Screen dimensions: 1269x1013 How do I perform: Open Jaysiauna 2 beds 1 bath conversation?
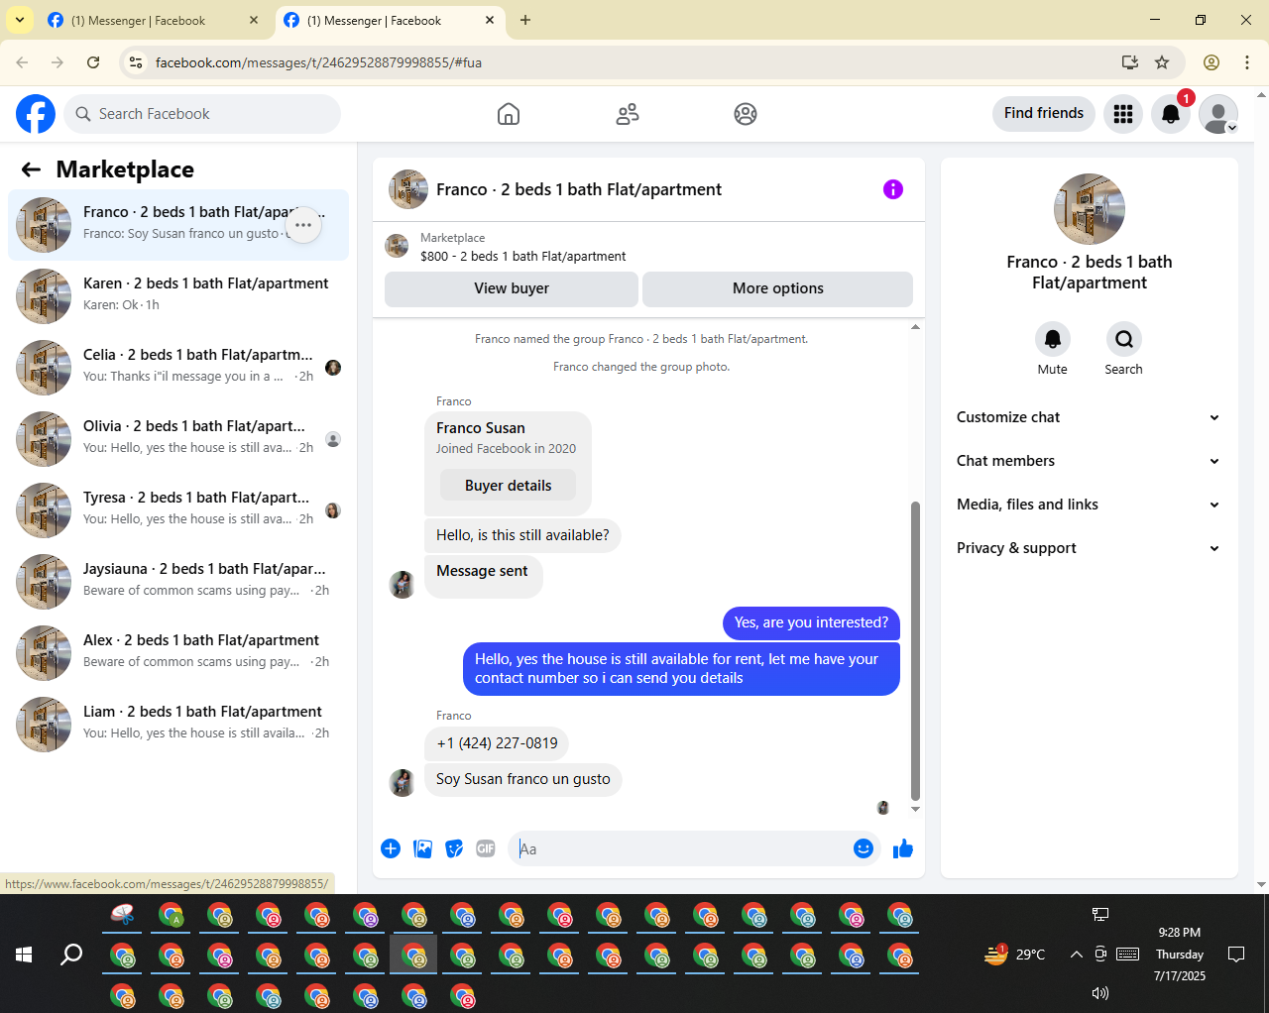coord(178,582)
